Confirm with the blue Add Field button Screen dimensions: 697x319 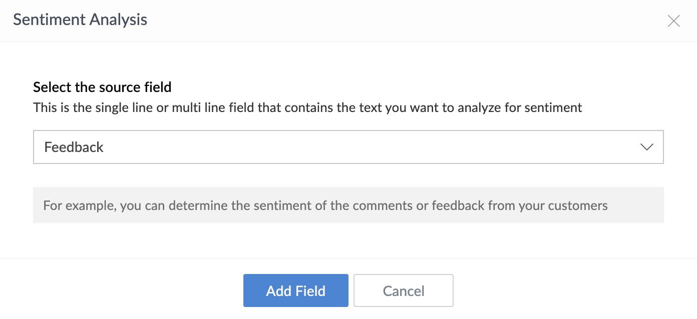coord(295,290)
